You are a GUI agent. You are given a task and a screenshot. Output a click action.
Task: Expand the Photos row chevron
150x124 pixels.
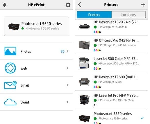tap(67, 51)
